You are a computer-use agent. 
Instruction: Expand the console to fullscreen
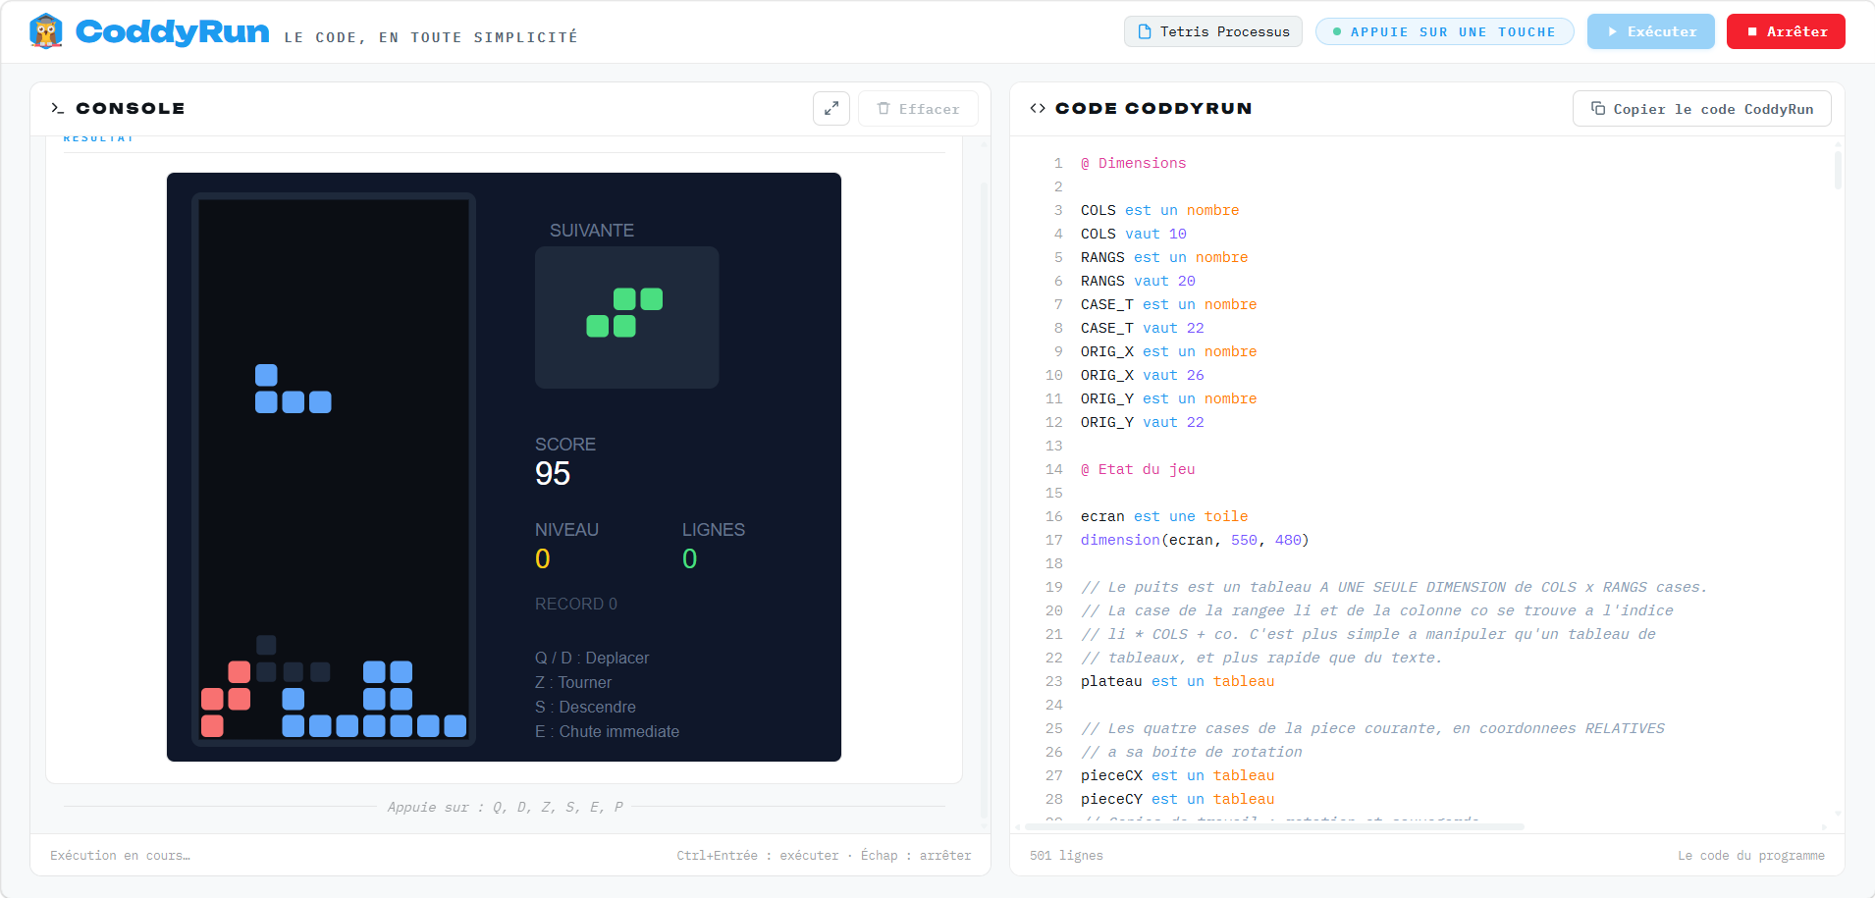tap(831, 108)
